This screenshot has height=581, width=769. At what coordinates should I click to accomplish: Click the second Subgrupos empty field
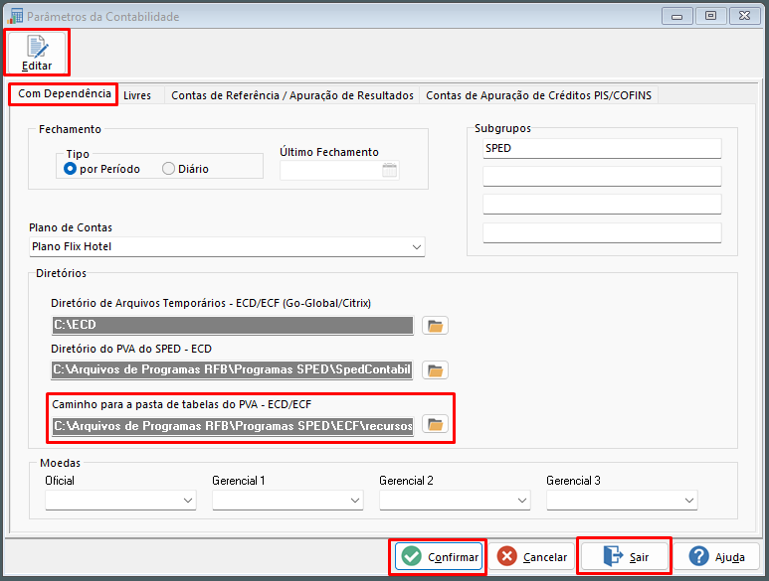pyautogui.click(x=602, y=176)
